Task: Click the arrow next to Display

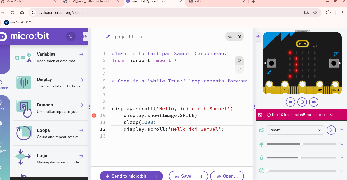Action: click(82, 80)
